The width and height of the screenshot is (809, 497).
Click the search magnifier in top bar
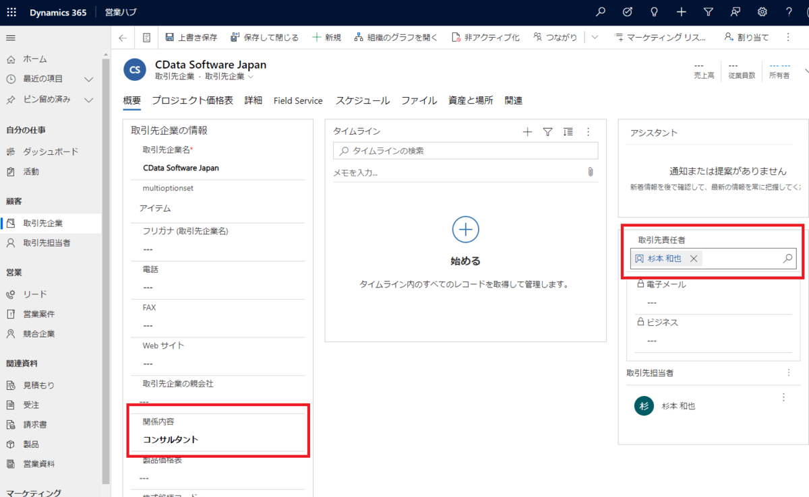coord(601,12)
